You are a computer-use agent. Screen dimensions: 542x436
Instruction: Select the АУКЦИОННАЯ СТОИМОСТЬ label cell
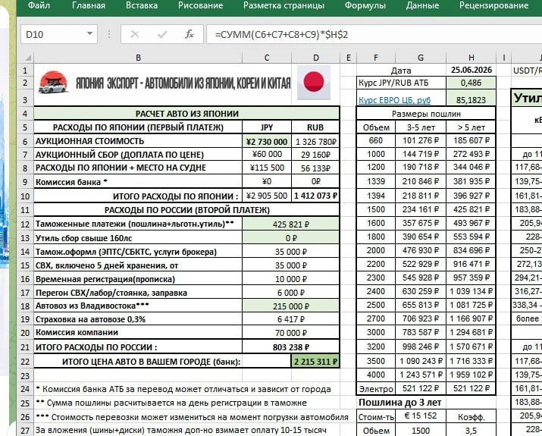click(138, 141)
